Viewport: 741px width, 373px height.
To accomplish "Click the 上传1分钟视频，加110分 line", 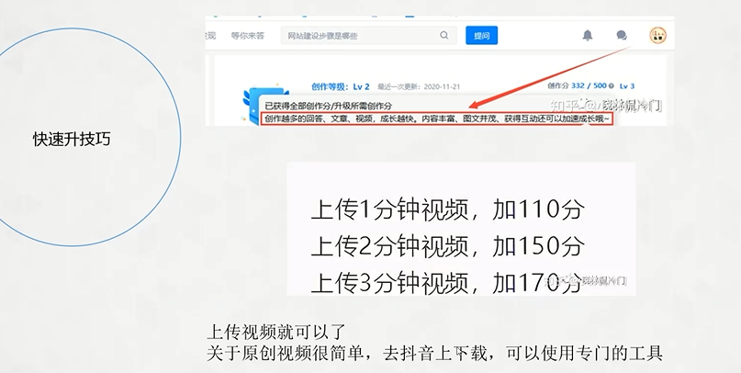I will point(448,209).
